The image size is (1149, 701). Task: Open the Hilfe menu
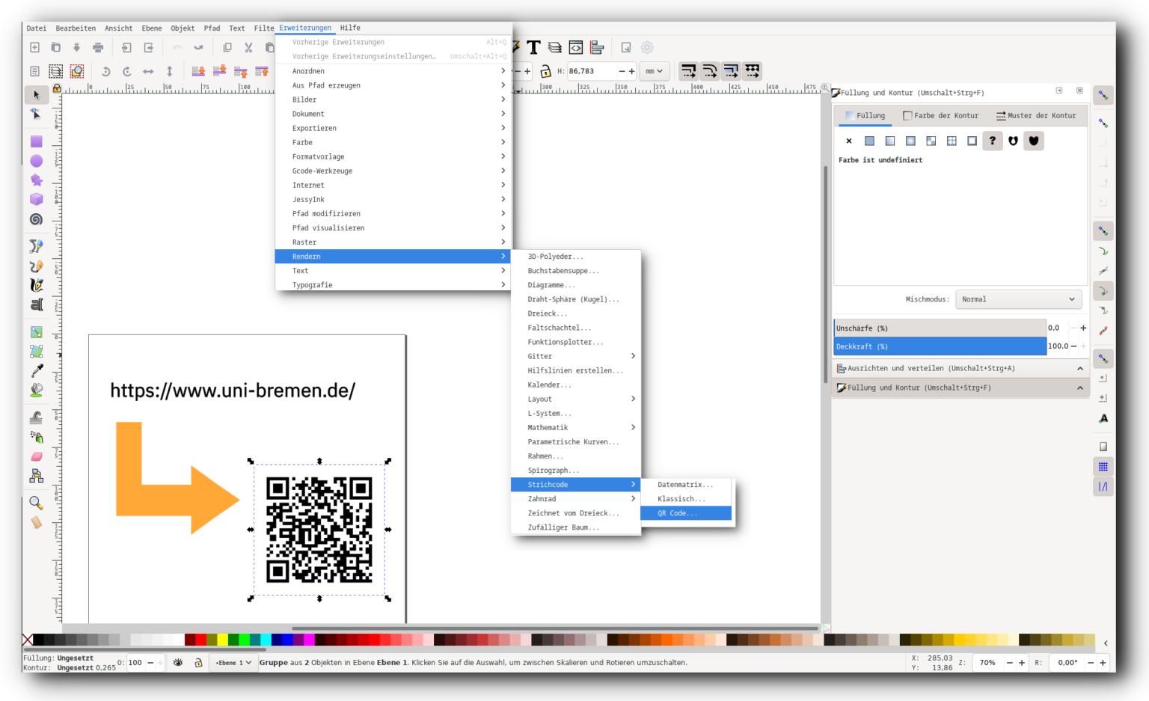pyautogui.click(x=350, y=28)
